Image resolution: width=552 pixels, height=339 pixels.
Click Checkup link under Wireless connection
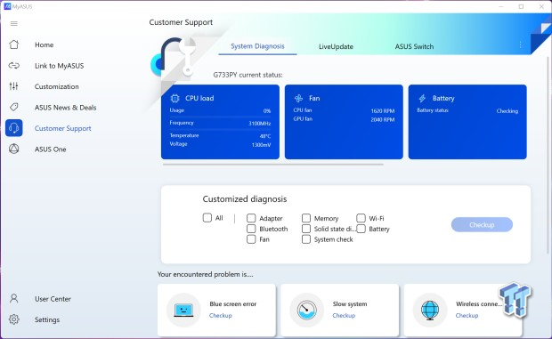[x=467, y=316]
